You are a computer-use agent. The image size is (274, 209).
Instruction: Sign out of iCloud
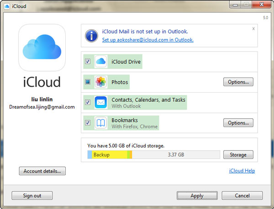click(x=32, y=196)
